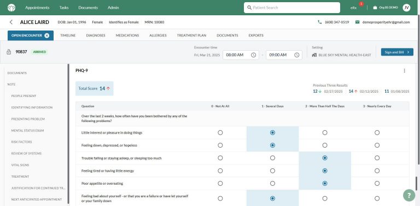This screenshot has width=420, height=206.
Task: Click the application logo icon
Action: click(x=11, y=8)
